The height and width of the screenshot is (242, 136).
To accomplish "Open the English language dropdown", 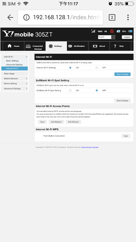I will pos(107,37).
